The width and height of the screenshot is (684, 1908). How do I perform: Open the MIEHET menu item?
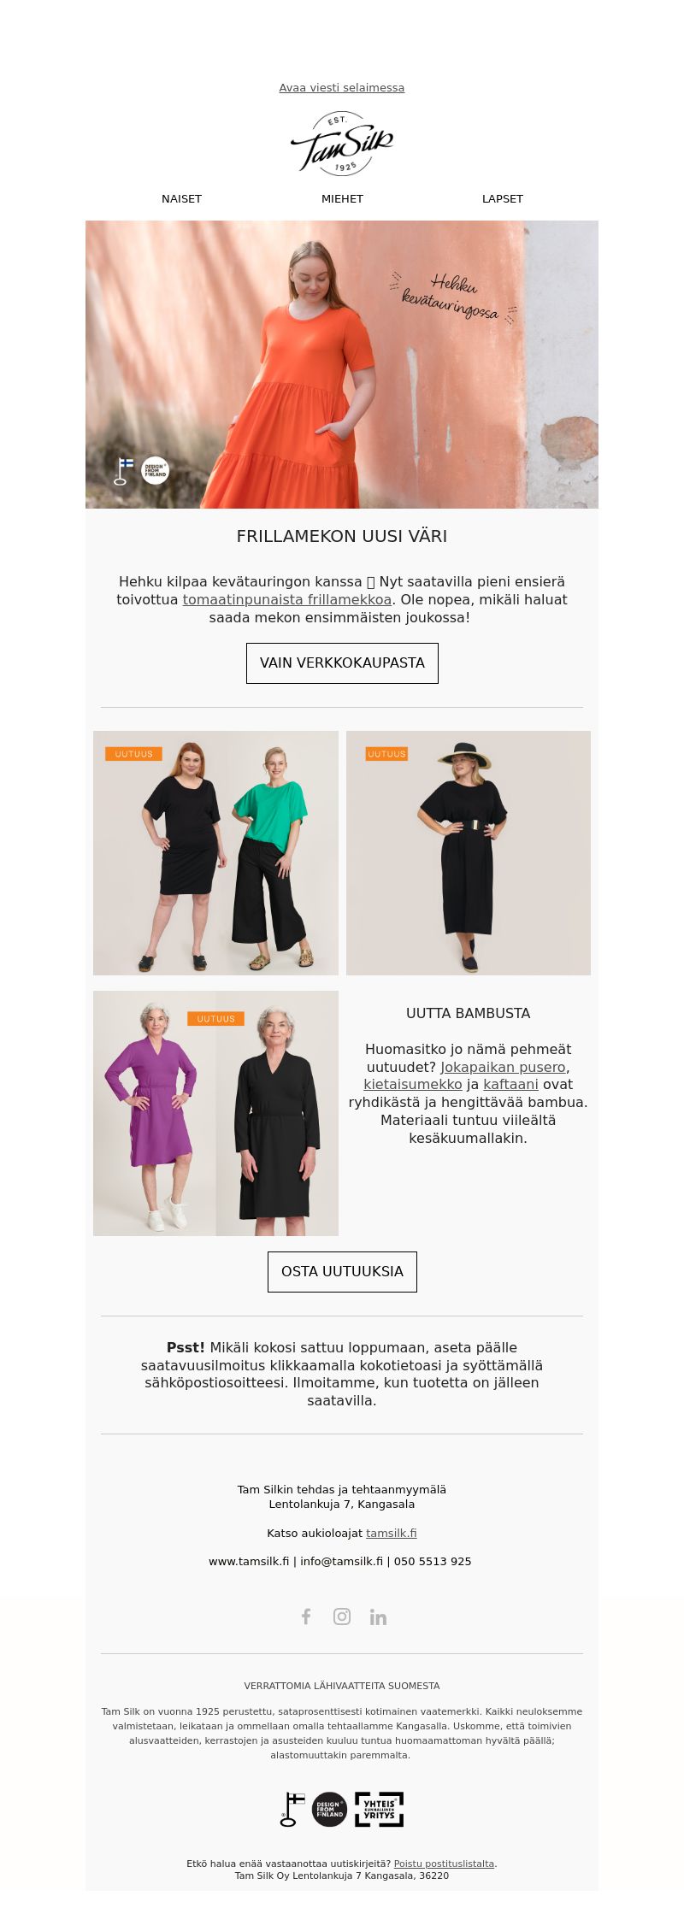coord(342,198)
